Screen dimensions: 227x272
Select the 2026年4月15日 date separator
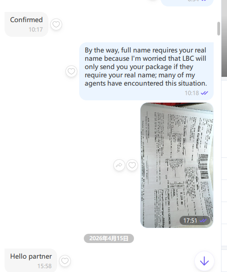tap(109, 238)
